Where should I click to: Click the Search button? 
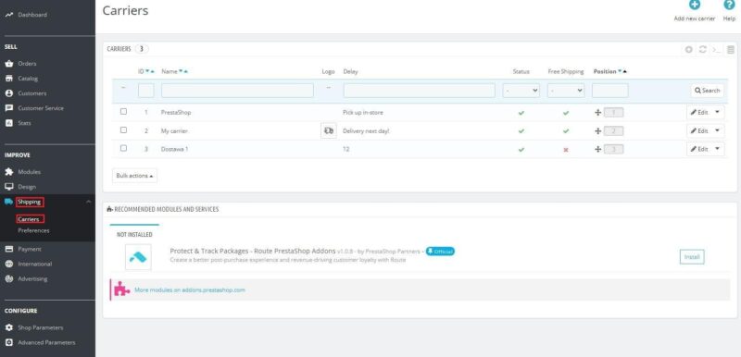click(x=707, y=91)
